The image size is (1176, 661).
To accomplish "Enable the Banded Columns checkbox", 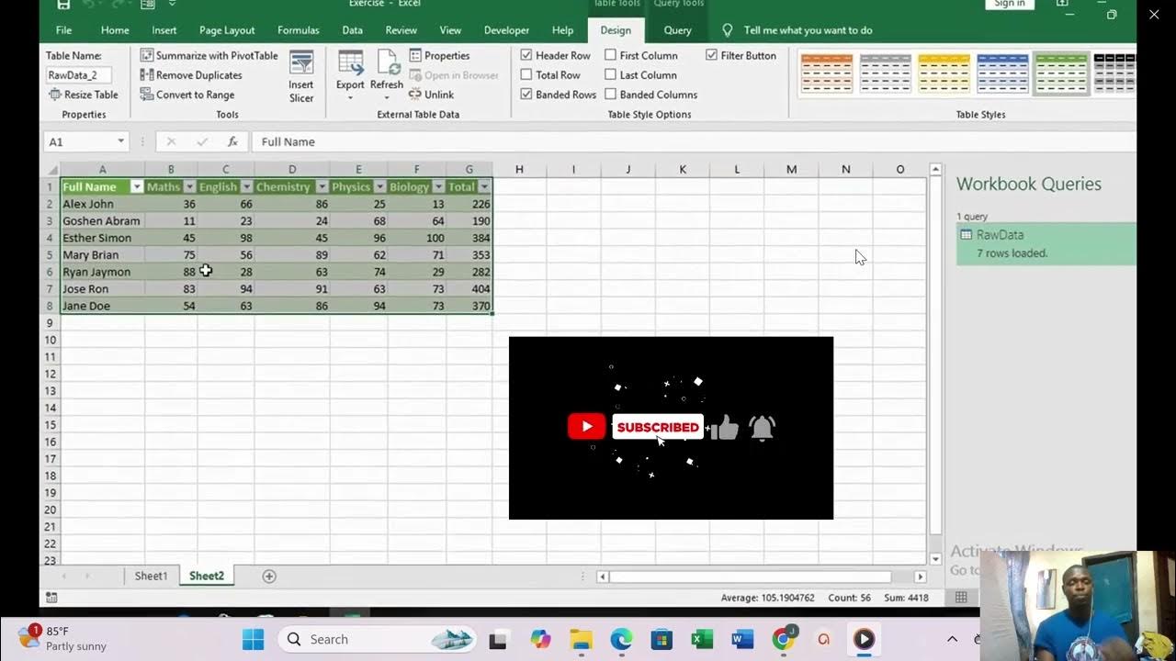I will point(610,95).
